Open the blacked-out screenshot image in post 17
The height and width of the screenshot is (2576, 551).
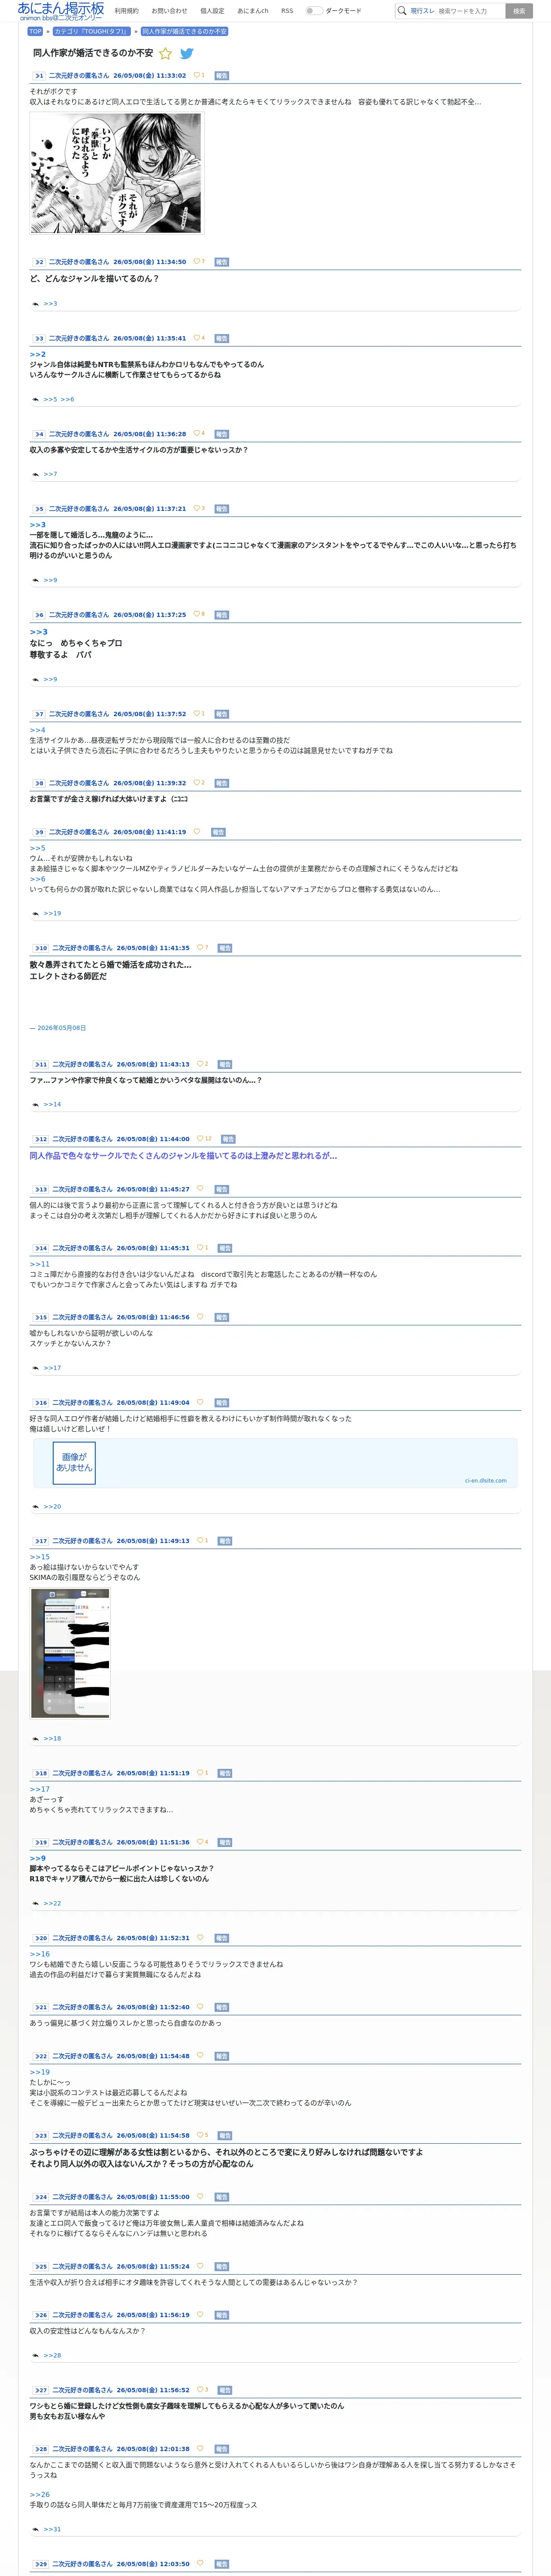[70, 1653]
